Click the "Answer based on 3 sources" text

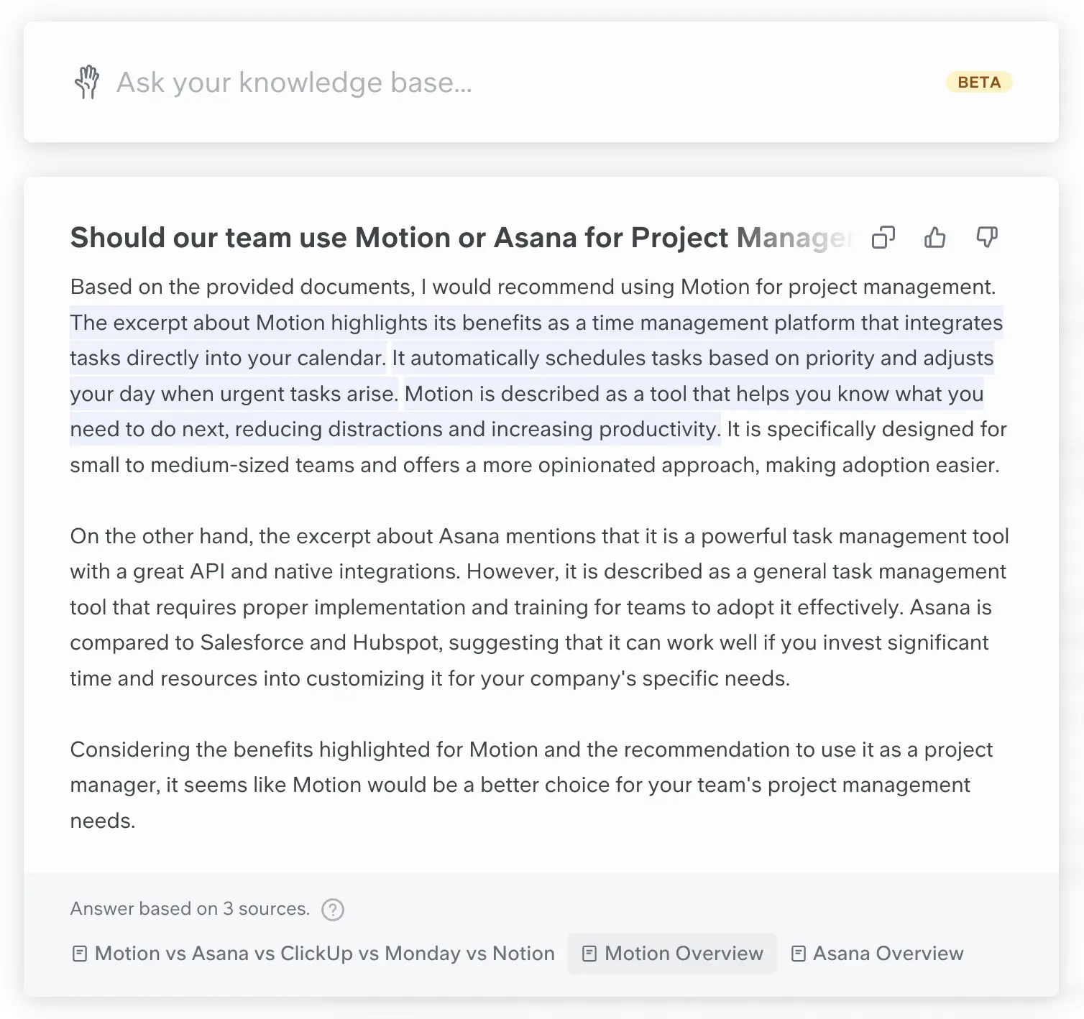190,909
